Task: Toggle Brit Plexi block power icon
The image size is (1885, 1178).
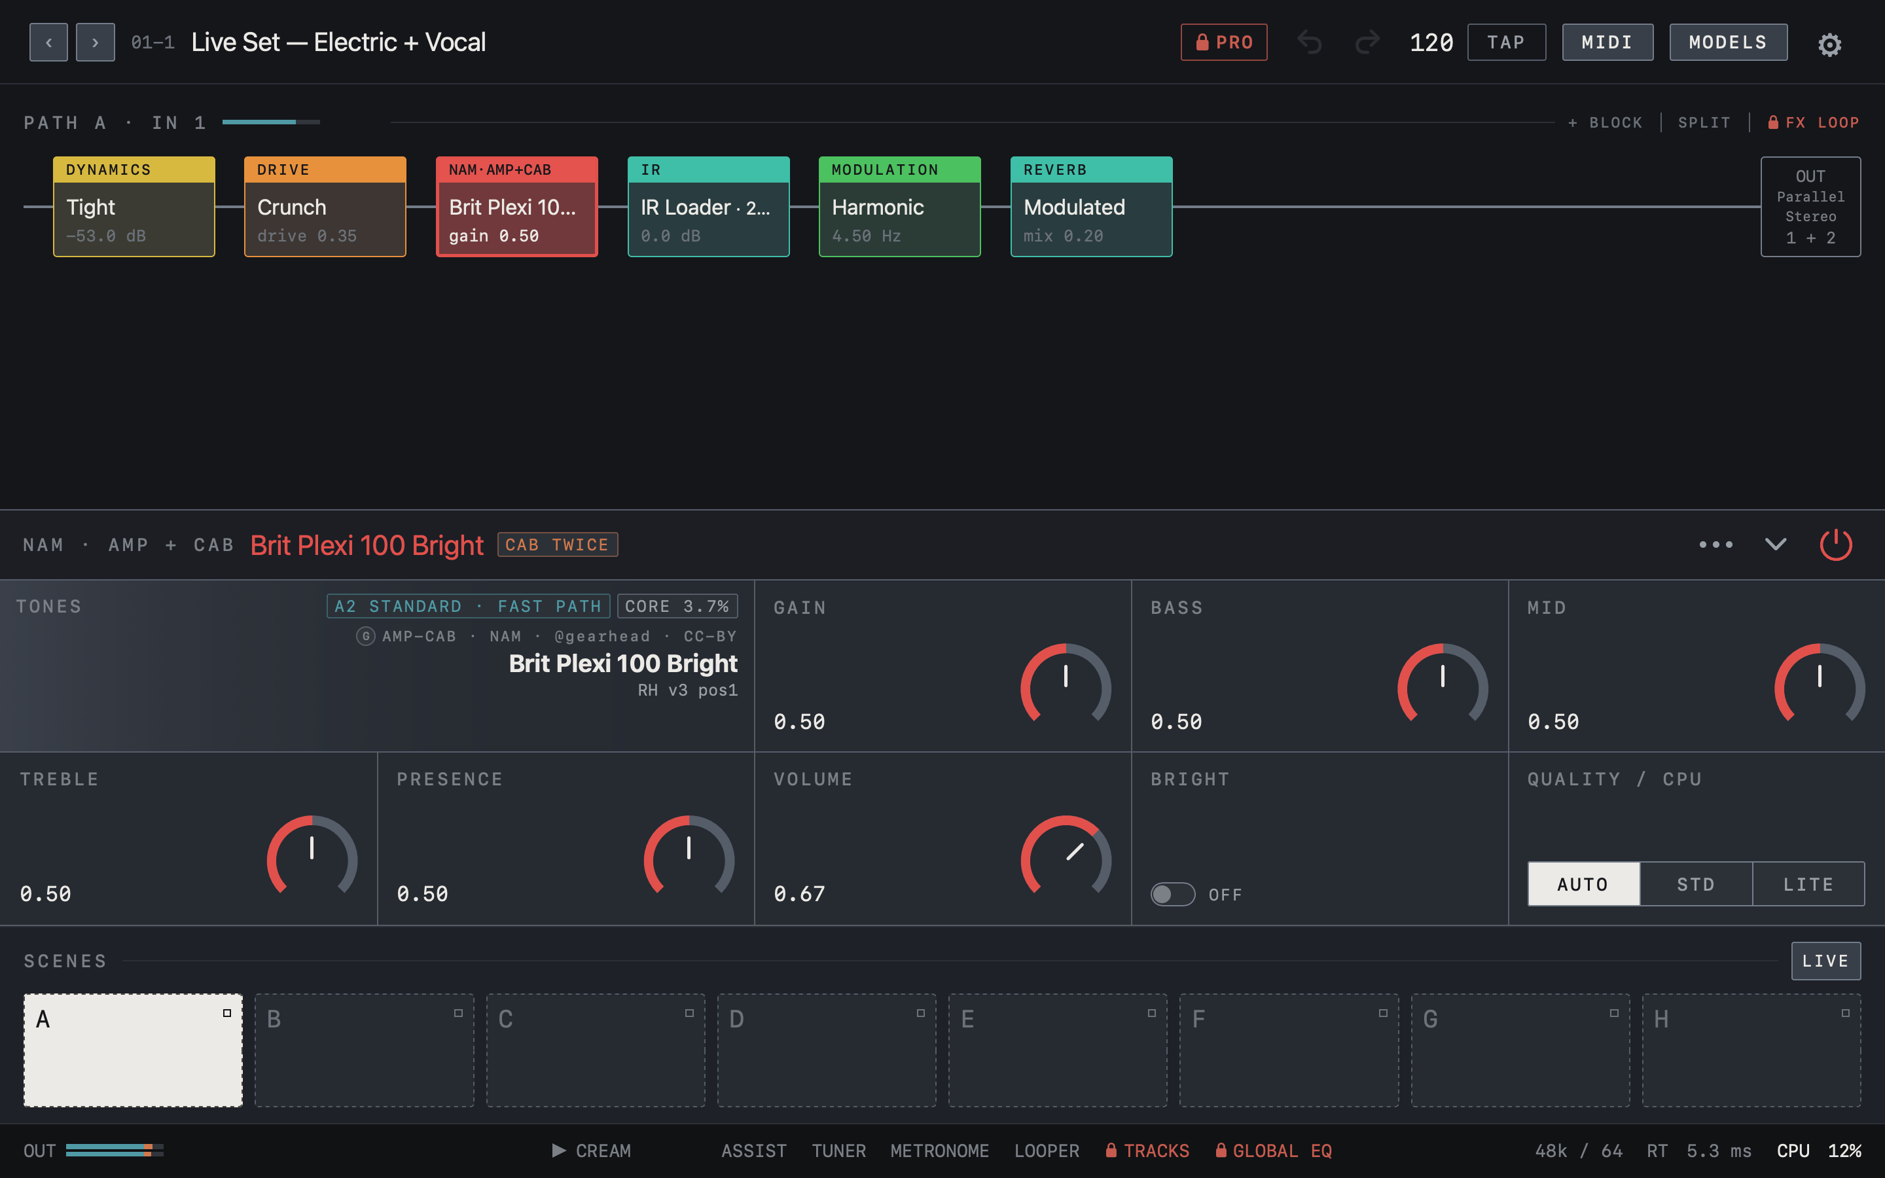Action: (x=1835, y=544)
